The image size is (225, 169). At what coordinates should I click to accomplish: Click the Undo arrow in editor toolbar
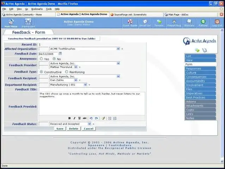tap(91, 118)
